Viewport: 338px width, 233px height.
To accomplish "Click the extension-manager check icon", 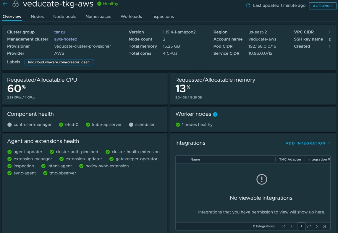I will pos(9,159).
